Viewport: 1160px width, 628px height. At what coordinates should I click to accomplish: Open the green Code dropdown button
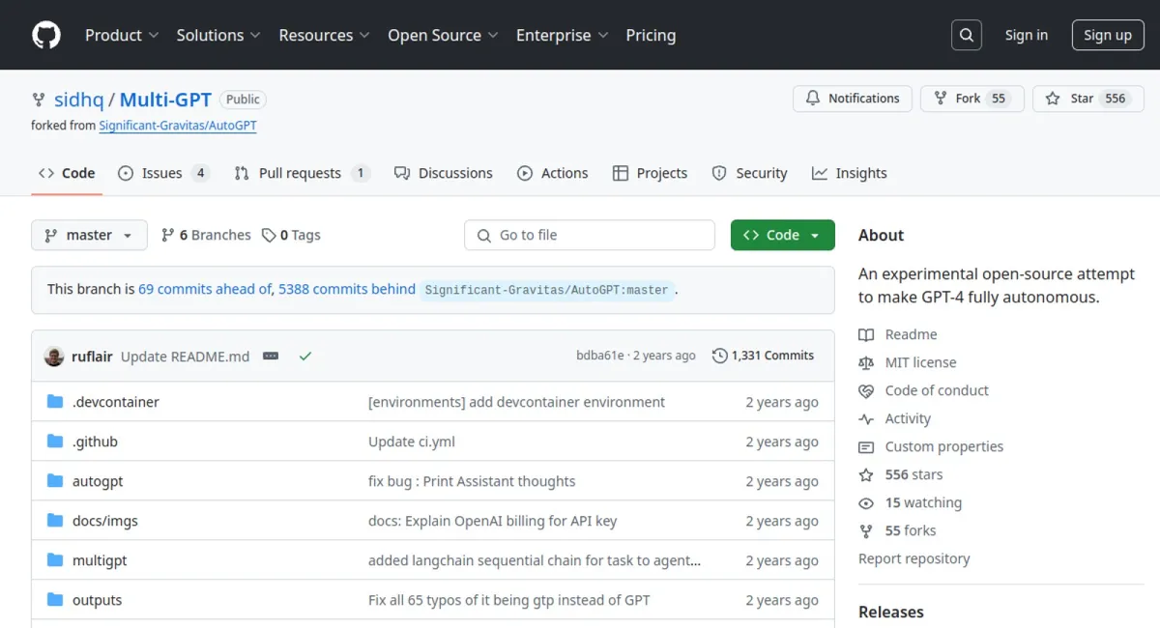pos(783,235)
